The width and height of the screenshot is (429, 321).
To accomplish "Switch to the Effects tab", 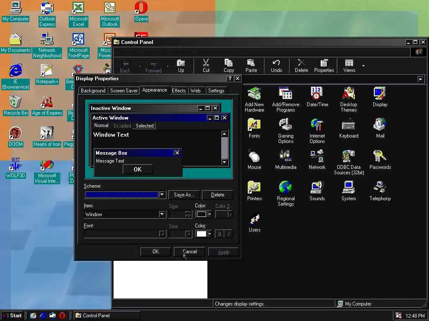I will coord(178,91).
